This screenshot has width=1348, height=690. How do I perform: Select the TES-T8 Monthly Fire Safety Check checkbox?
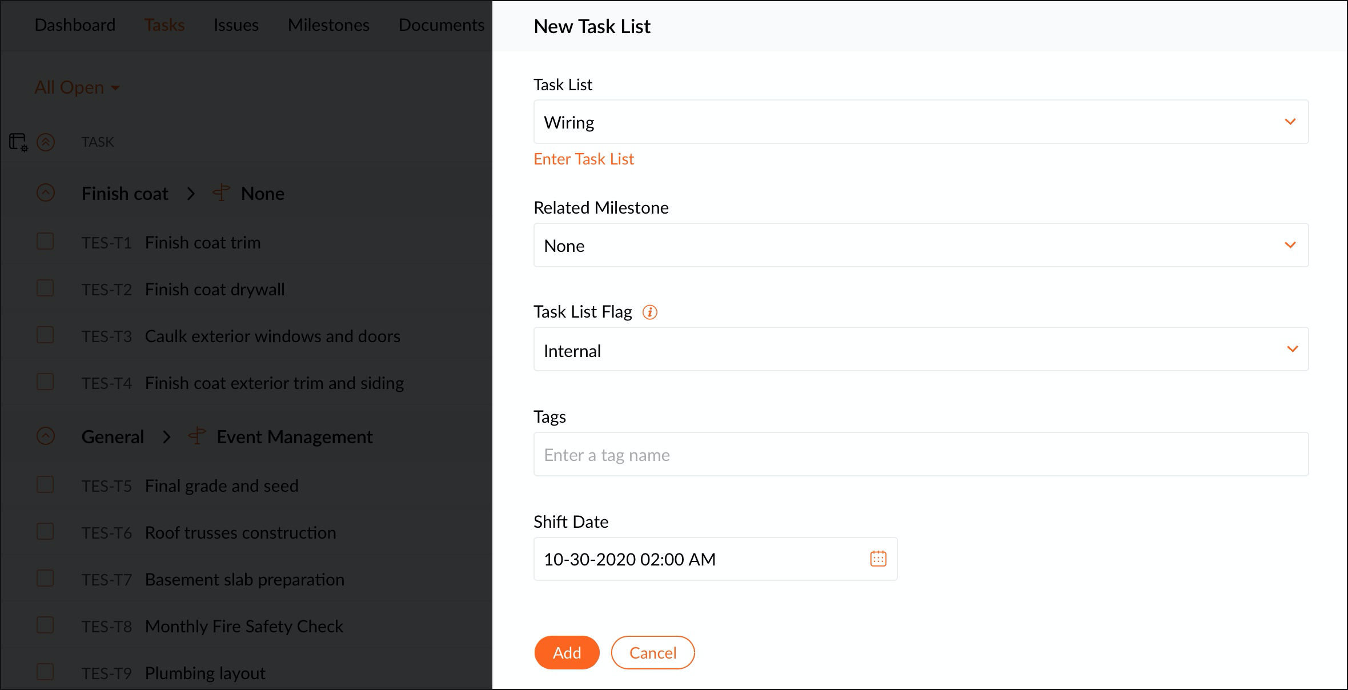coord(45,625)
